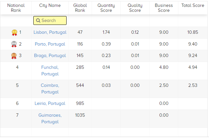Click the bronze medal icon for rank 3
The image size is (209, 138).
[x=14, y=56]
